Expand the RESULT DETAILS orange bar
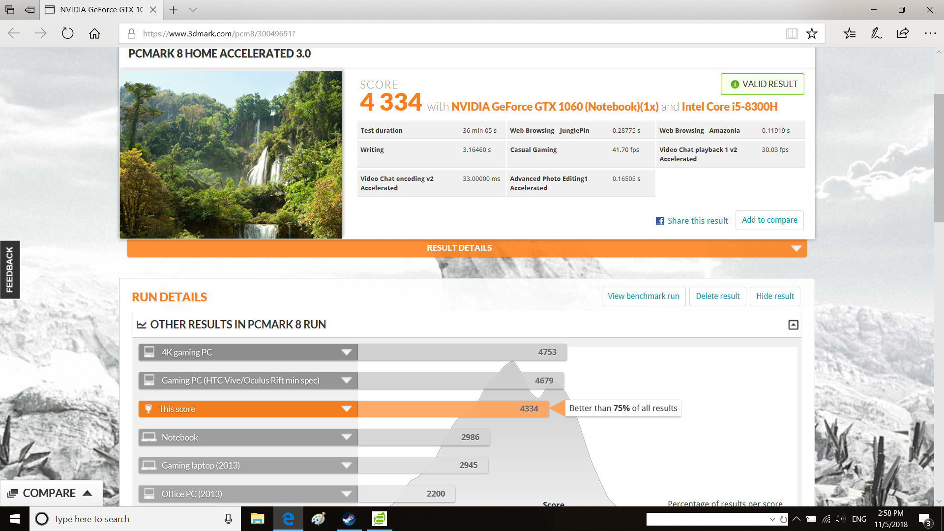Image resolution: width=944 pixels, height=531 pixels. tap(467, 248)
